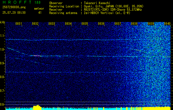Click the date 25.07.29 08:30
The image size is (173, 110).
14,13
